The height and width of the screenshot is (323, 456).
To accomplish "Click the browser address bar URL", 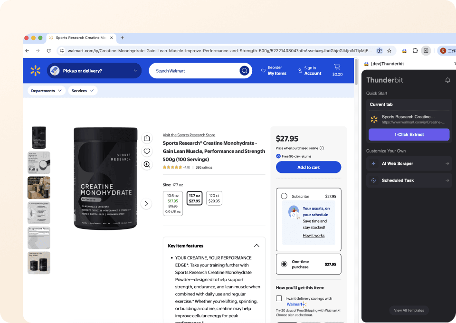I will click(x=219, y=50).
